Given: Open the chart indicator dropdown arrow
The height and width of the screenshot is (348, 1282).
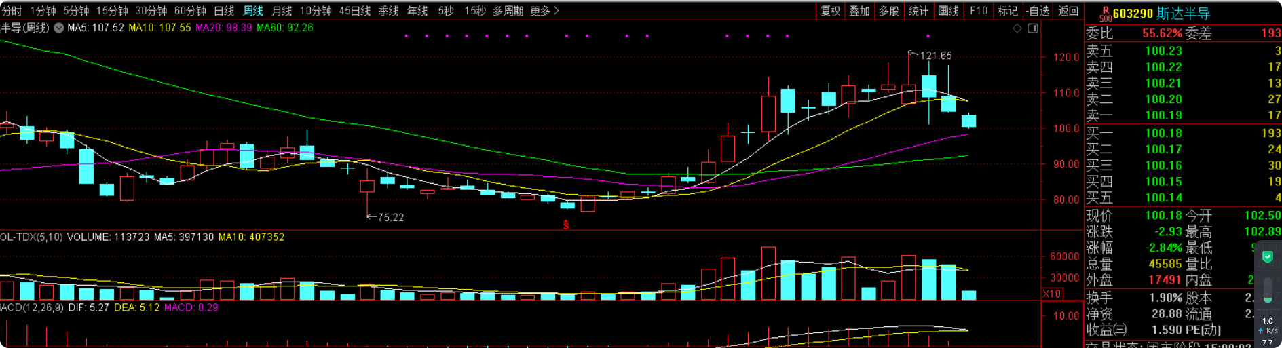Looking at the screenshot, I should (59, 28).
